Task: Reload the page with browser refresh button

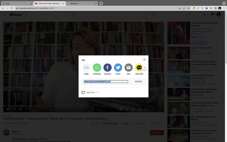Action: 12,8
